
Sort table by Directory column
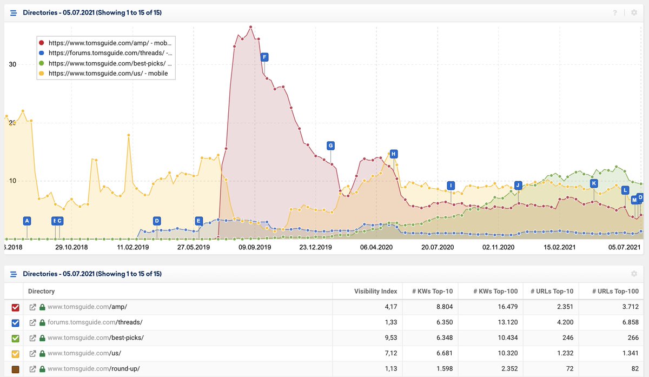(41, 291)
